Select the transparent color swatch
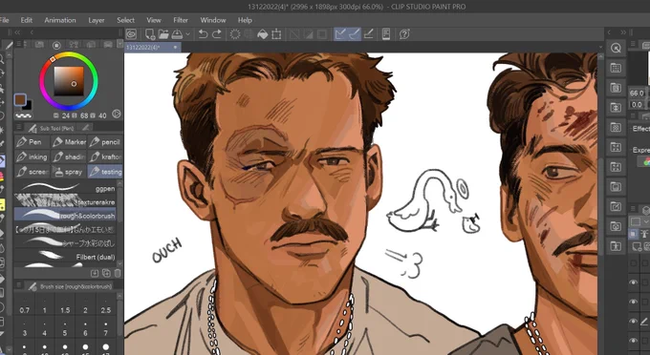Screen dimensions: 650x355 (23, 115)
